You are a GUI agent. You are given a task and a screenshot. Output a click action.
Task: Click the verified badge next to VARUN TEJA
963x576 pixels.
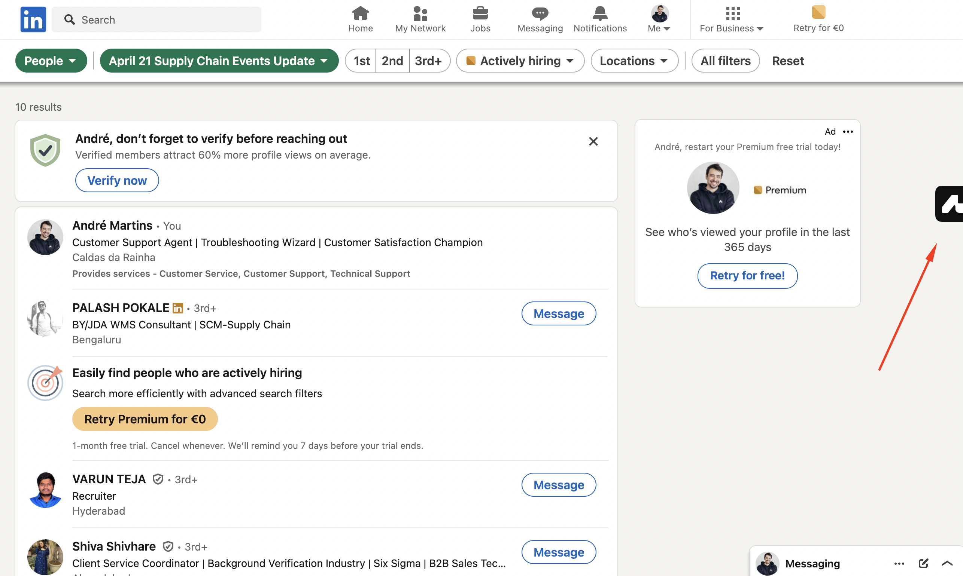click(158, 480)
